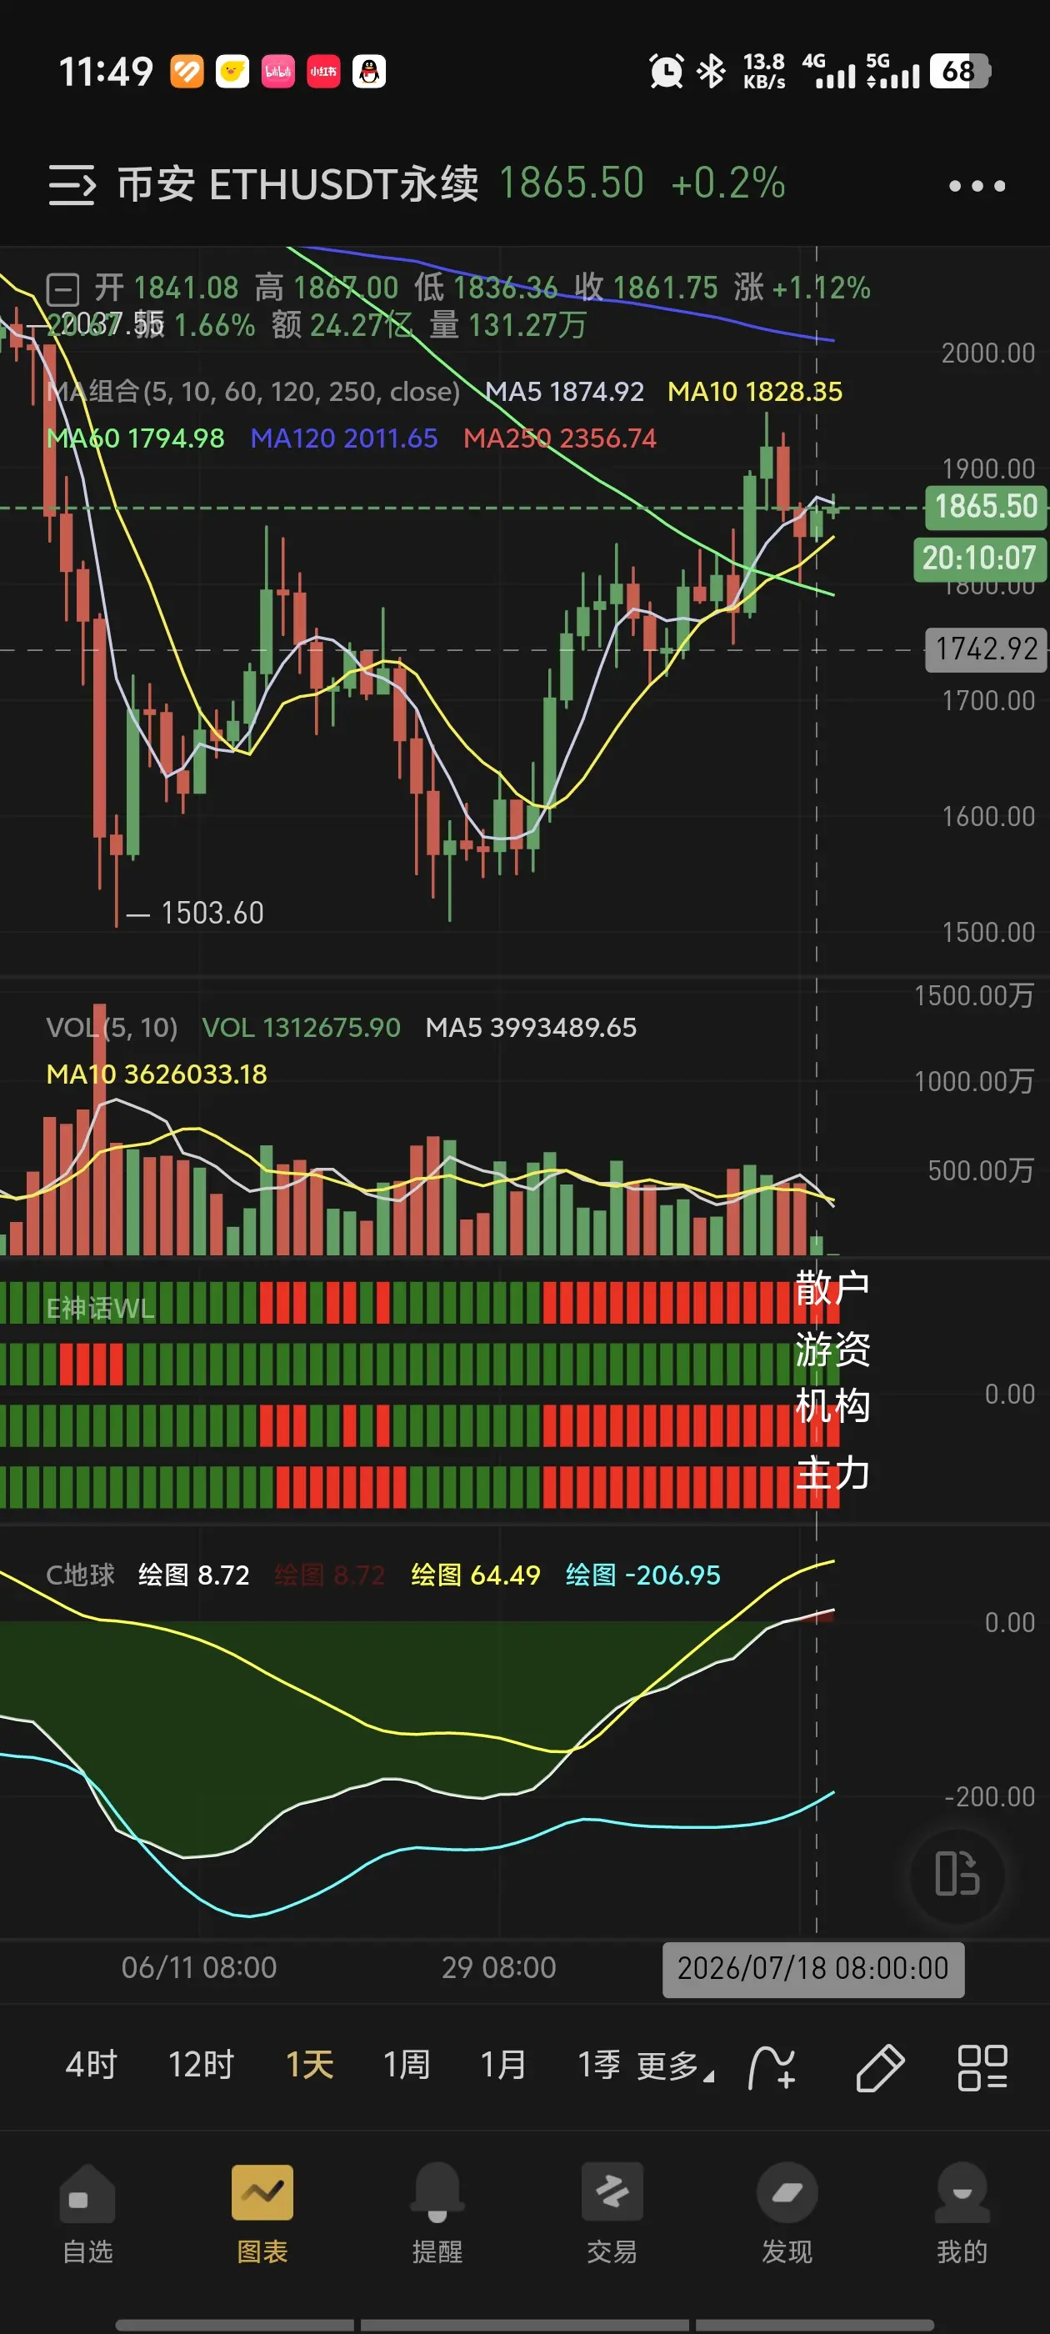The height and width of the screenshot is (2334, 1050).
Task: Open the C地球 indicator label
Action: pyautogui.click(x=81, y=1575)
